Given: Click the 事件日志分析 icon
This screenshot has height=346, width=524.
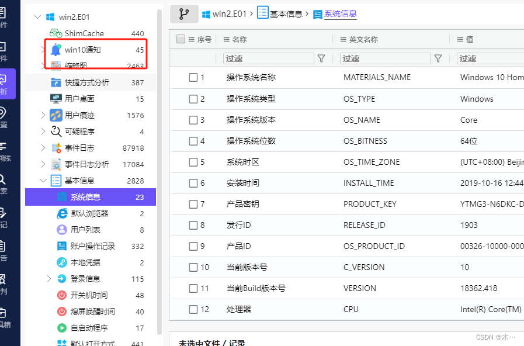Looking at the screenshot, I should [56, 164].
